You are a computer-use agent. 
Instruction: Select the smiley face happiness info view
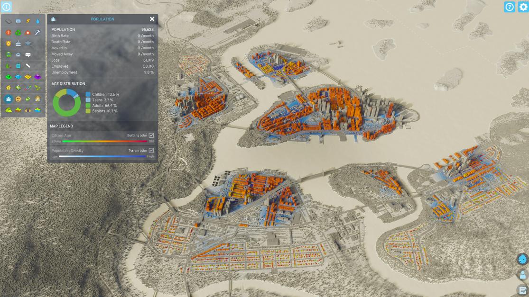click(18, 99)
